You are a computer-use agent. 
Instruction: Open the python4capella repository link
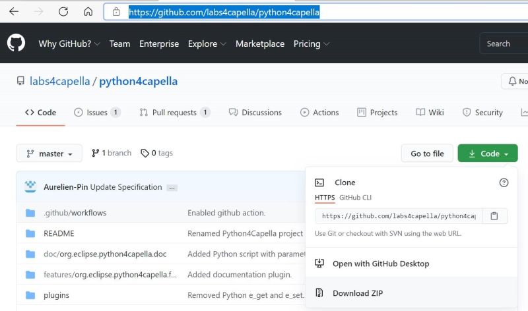point(138,81)
